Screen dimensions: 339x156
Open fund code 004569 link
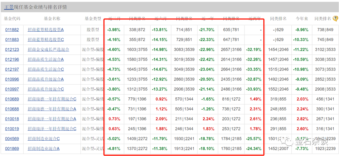[12, 139]
